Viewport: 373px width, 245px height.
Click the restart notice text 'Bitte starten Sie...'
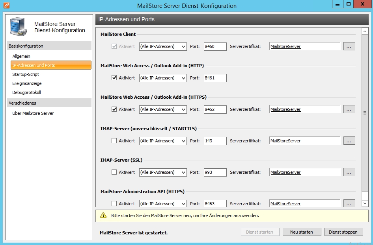point(185,216)
